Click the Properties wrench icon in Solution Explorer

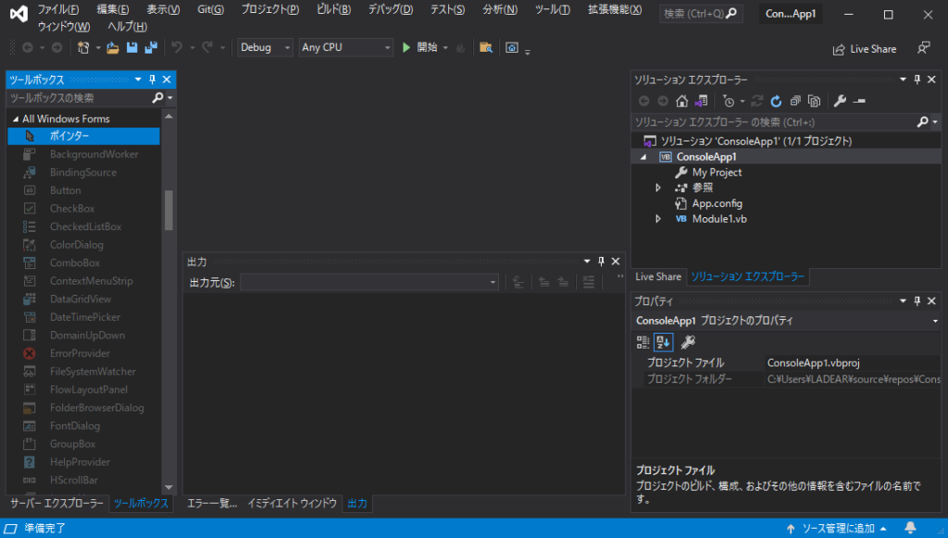[840, 100]
